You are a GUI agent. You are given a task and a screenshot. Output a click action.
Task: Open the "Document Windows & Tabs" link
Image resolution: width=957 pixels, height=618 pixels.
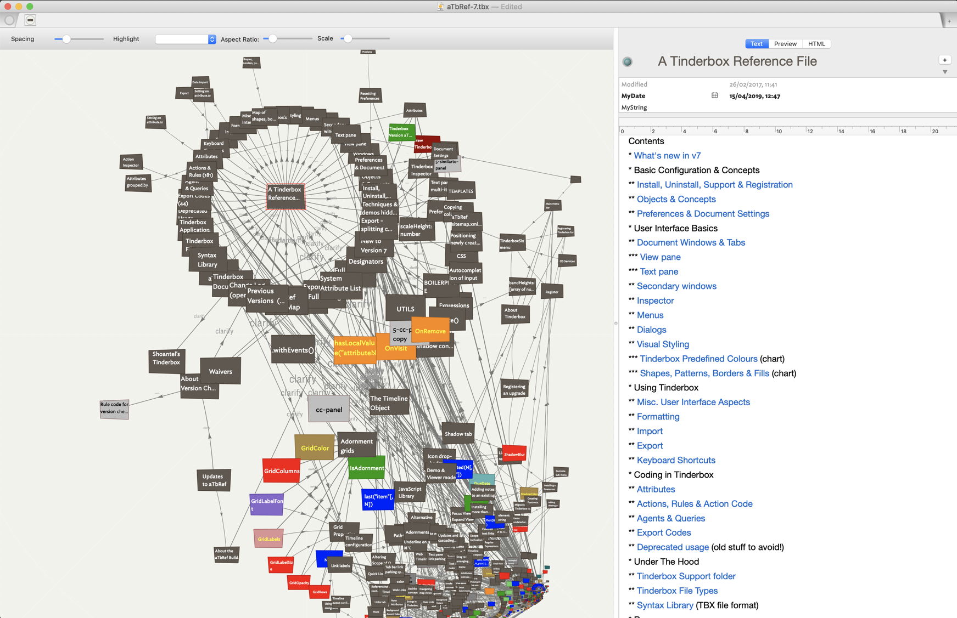(x=691, y=242)
